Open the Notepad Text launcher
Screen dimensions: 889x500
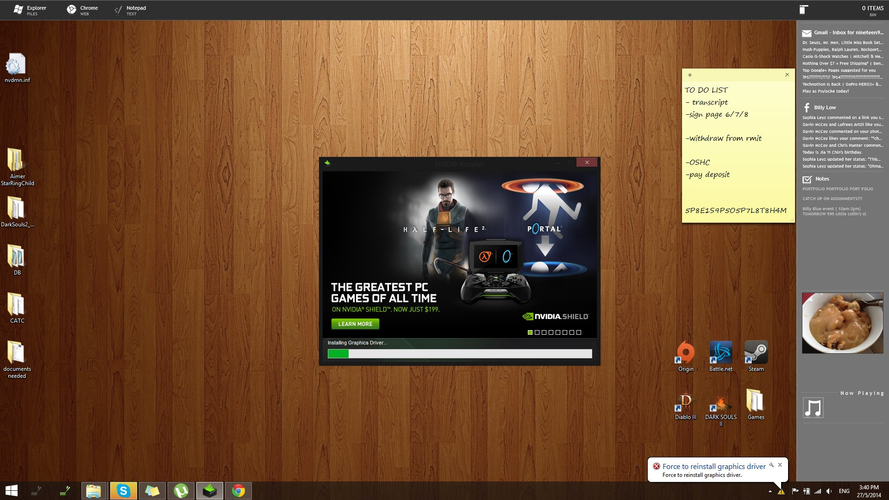[x=130, y=10]
